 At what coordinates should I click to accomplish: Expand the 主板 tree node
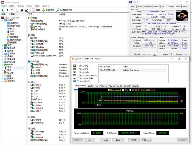2,46
